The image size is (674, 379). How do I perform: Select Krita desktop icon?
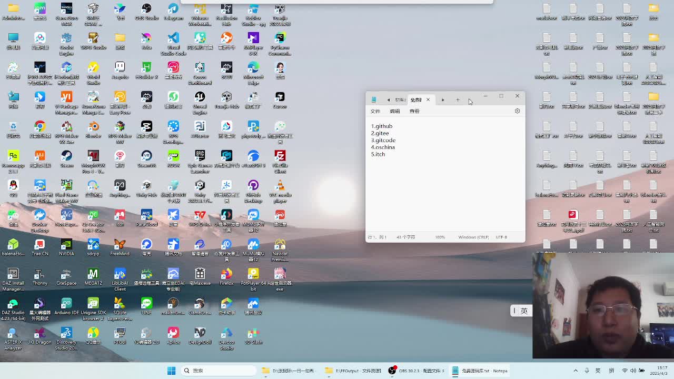(146, 42)
